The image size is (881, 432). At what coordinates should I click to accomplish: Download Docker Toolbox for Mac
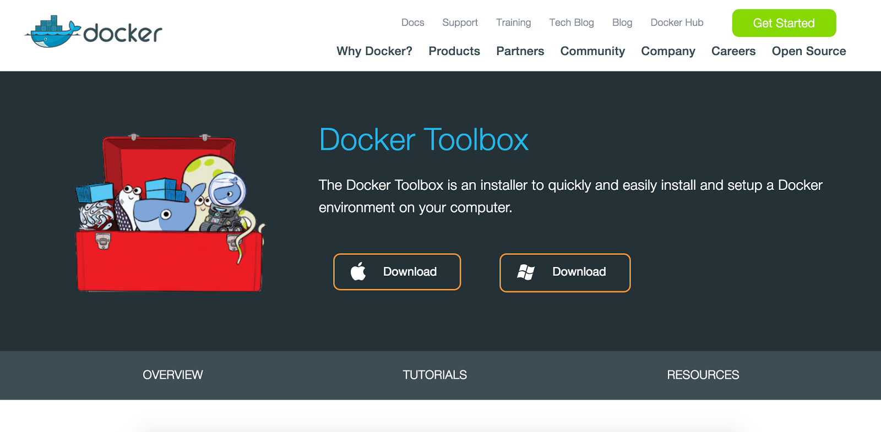pos(397,272)
